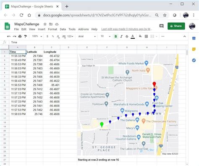This screenshot has height=166, width=199.
Task: Click the Redo icon in toolbar
Action: (14, 37)
